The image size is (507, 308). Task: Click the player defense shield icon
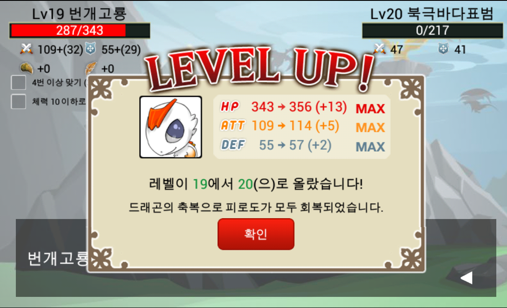click(x=90, y=49)
